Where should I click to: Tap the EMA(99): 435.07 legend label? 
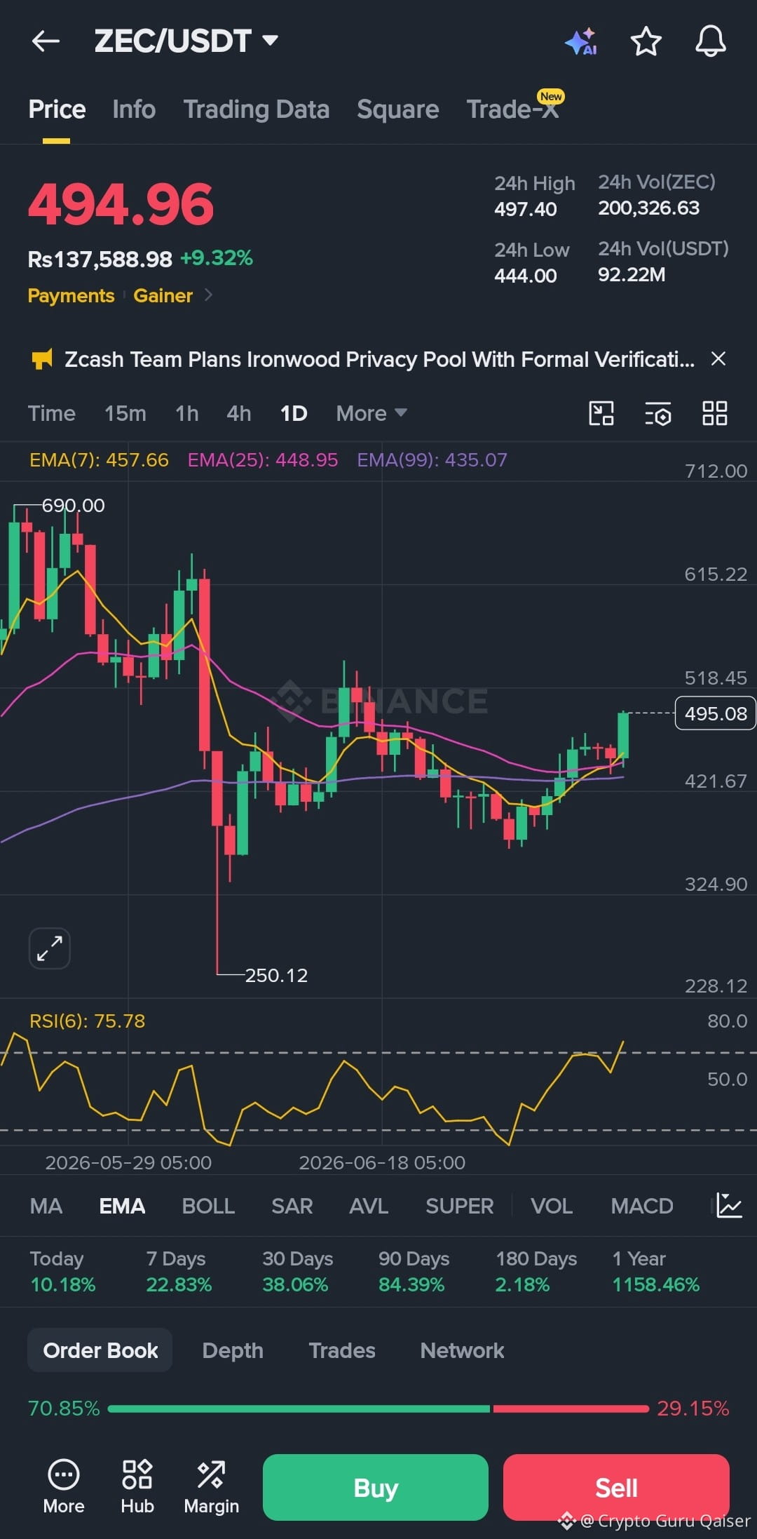click(x=432, y=460)
